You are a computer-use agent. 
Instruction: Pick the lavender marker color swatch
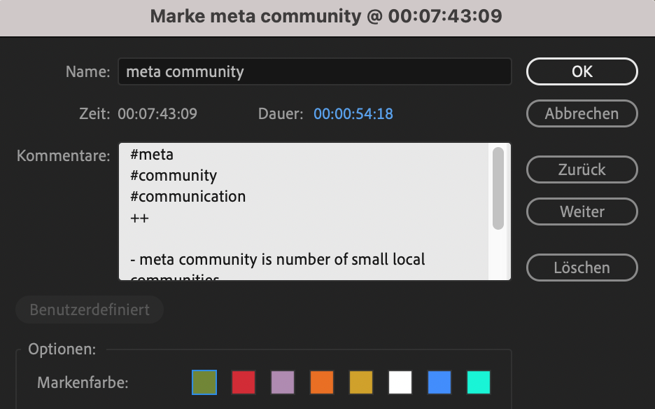(x=283, y=382)
